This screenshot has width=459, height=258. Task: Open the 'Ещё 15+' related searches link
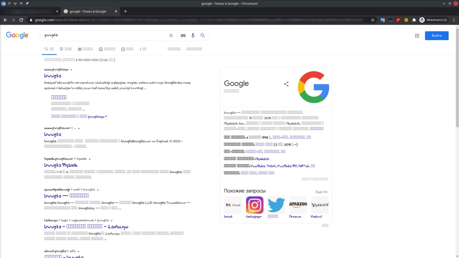tap(322, 192)
